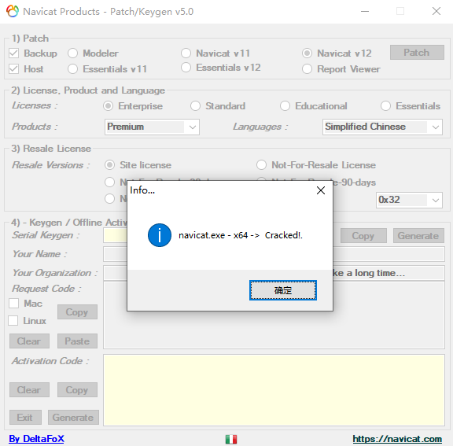Choose the Educational license radio option

coord(285,106)
